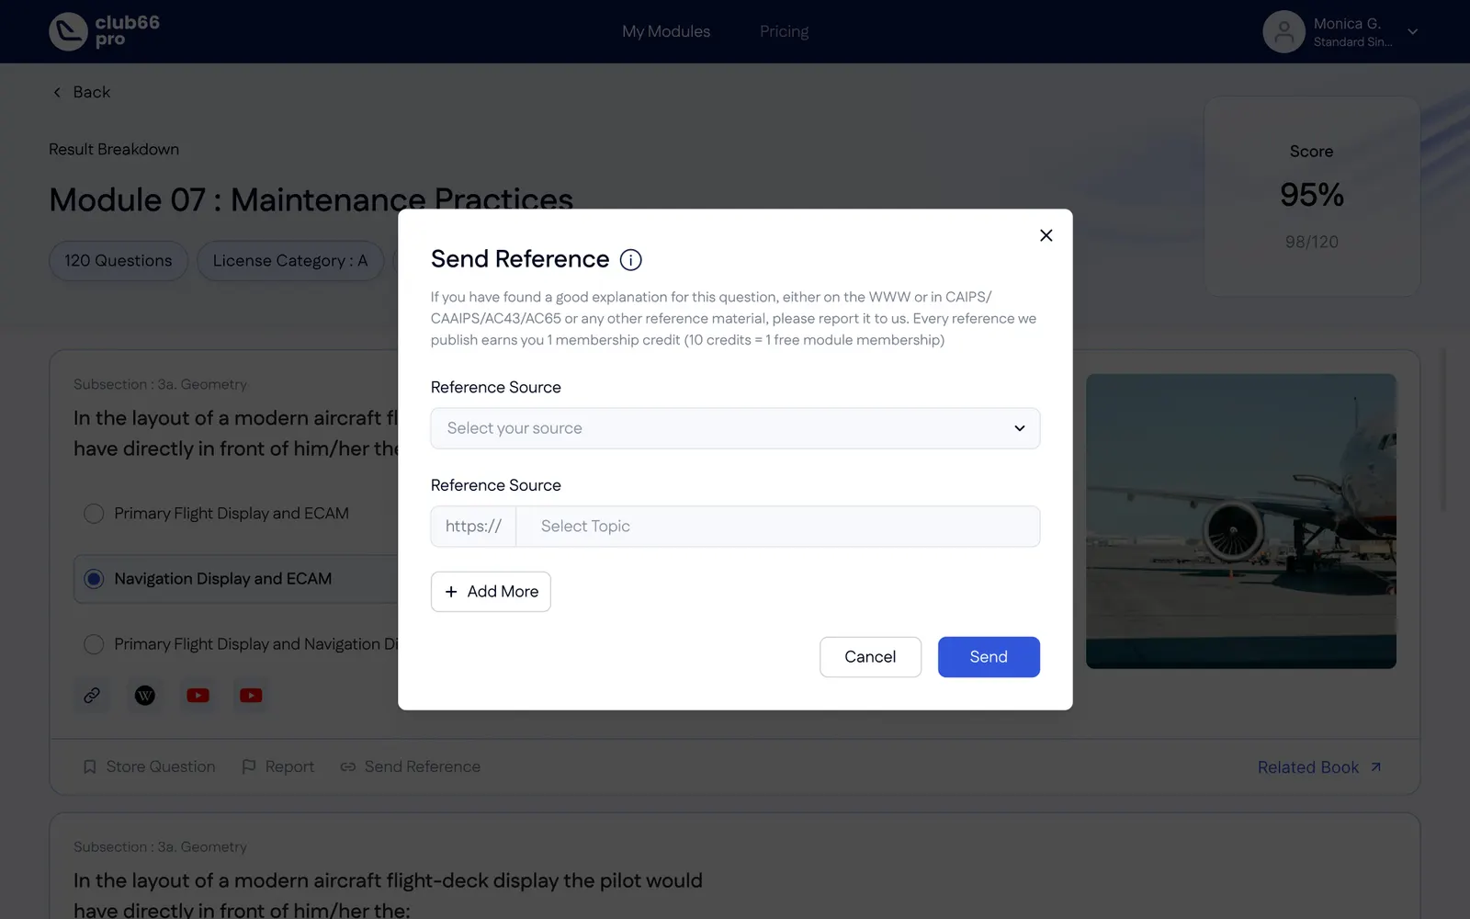Open the Select your source dropdown

[735, 428]
